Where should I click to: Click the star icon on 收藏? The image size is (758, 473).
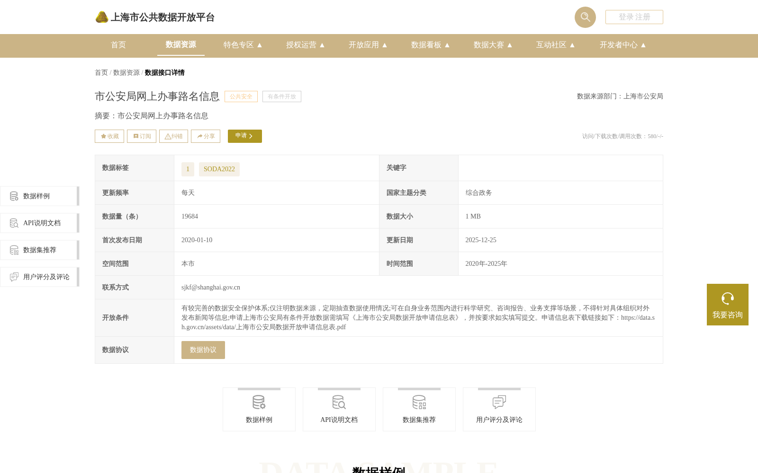[x=103, y=136]
